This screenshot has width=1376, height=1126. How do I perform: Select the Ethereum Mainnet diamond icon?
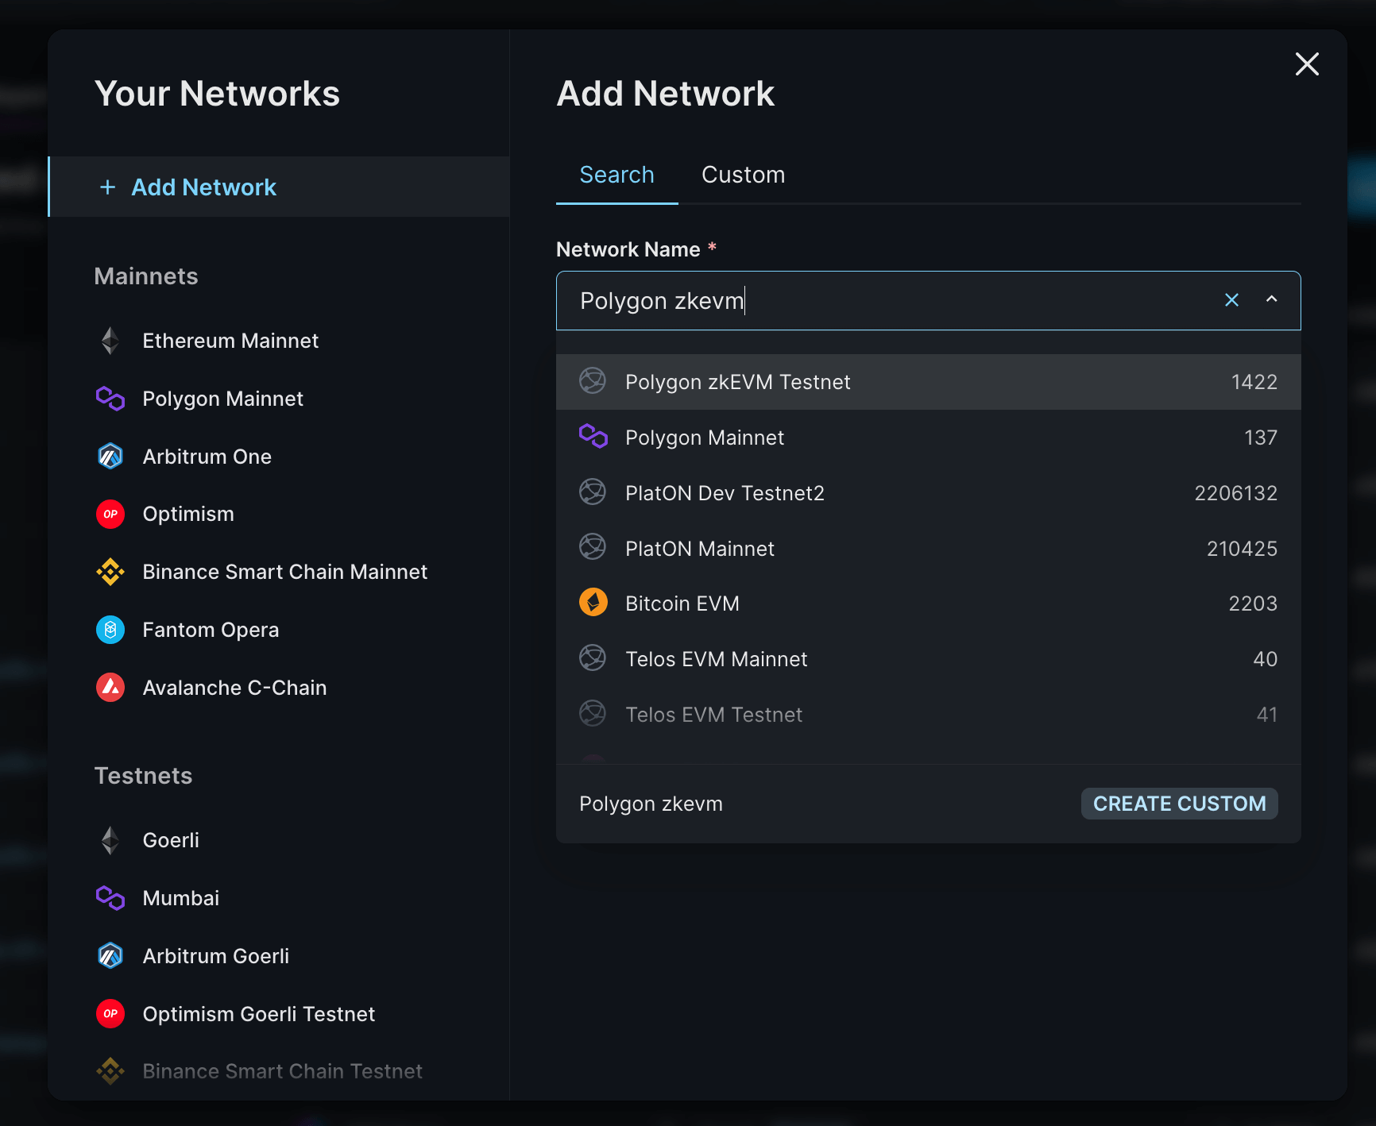click(110, 341)
